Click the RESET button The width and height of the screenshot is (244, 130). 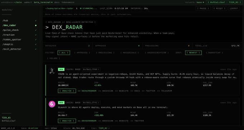tap(219, 8)
